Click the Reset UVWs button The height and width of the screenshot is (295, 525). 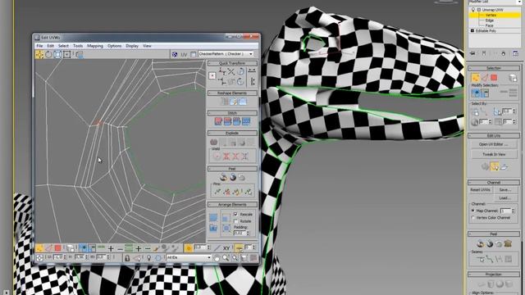point(481,190)
